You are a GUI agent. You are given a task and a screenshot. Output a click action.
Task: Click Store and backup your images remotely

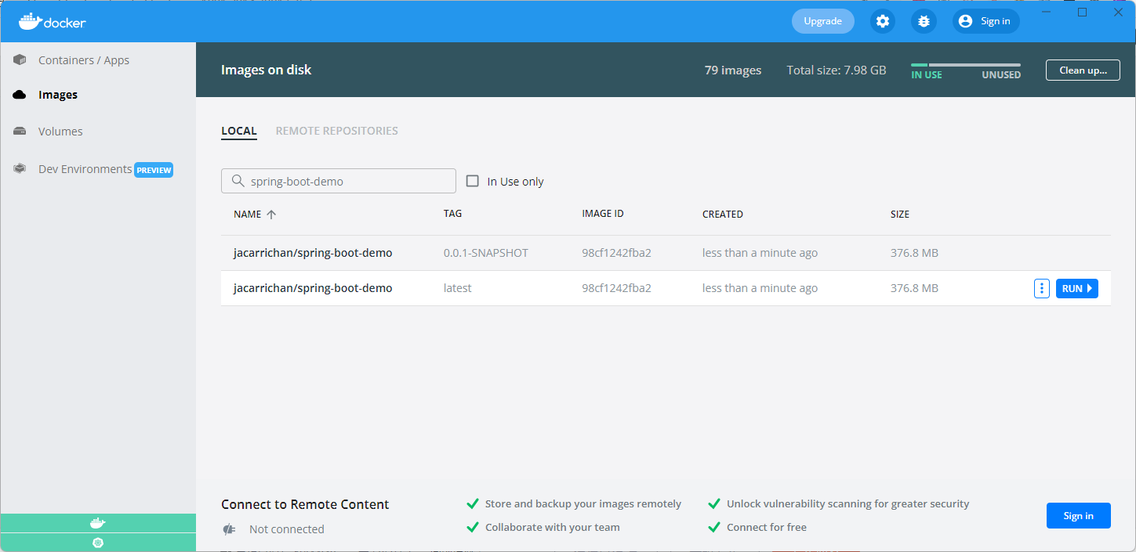coord(583,503)
